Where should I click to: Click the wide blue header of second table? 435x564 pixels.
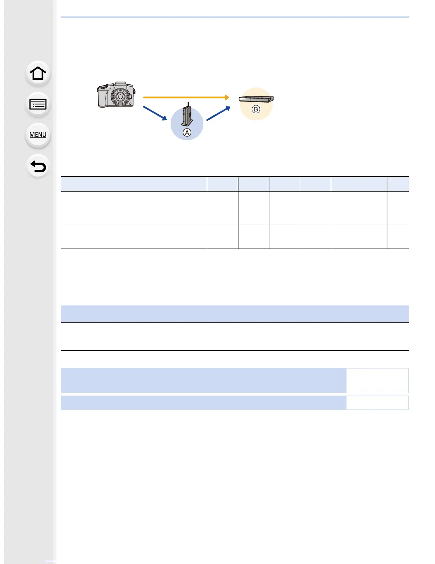[x=235, y=314]
